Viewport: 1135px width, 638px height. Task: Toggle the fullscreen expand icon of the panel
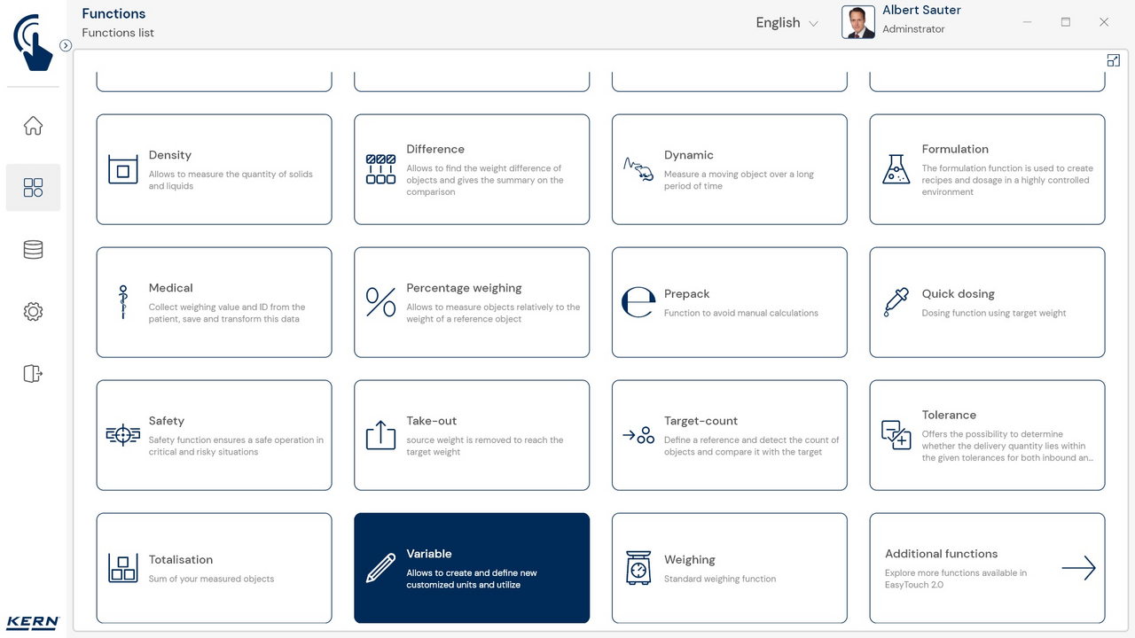point(1113,60)
